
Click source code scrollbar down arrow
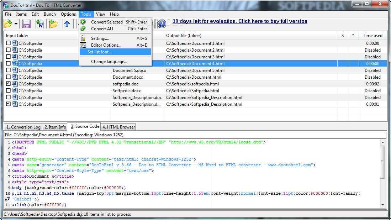(x=383, y=205)
